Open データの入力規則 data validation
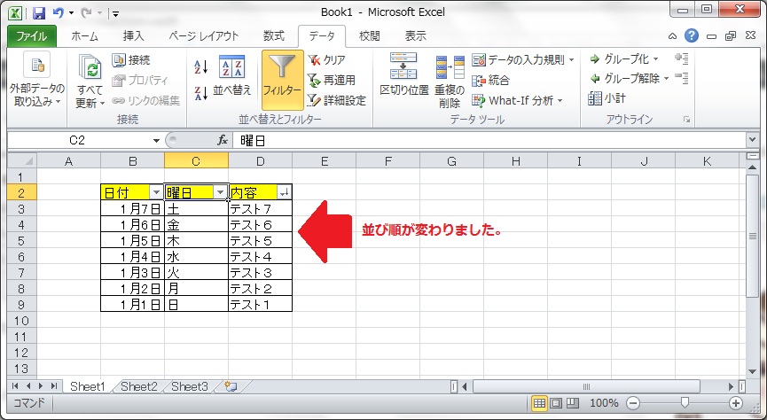This screenshot has width=767, height=420. click(x=518, y=60)
